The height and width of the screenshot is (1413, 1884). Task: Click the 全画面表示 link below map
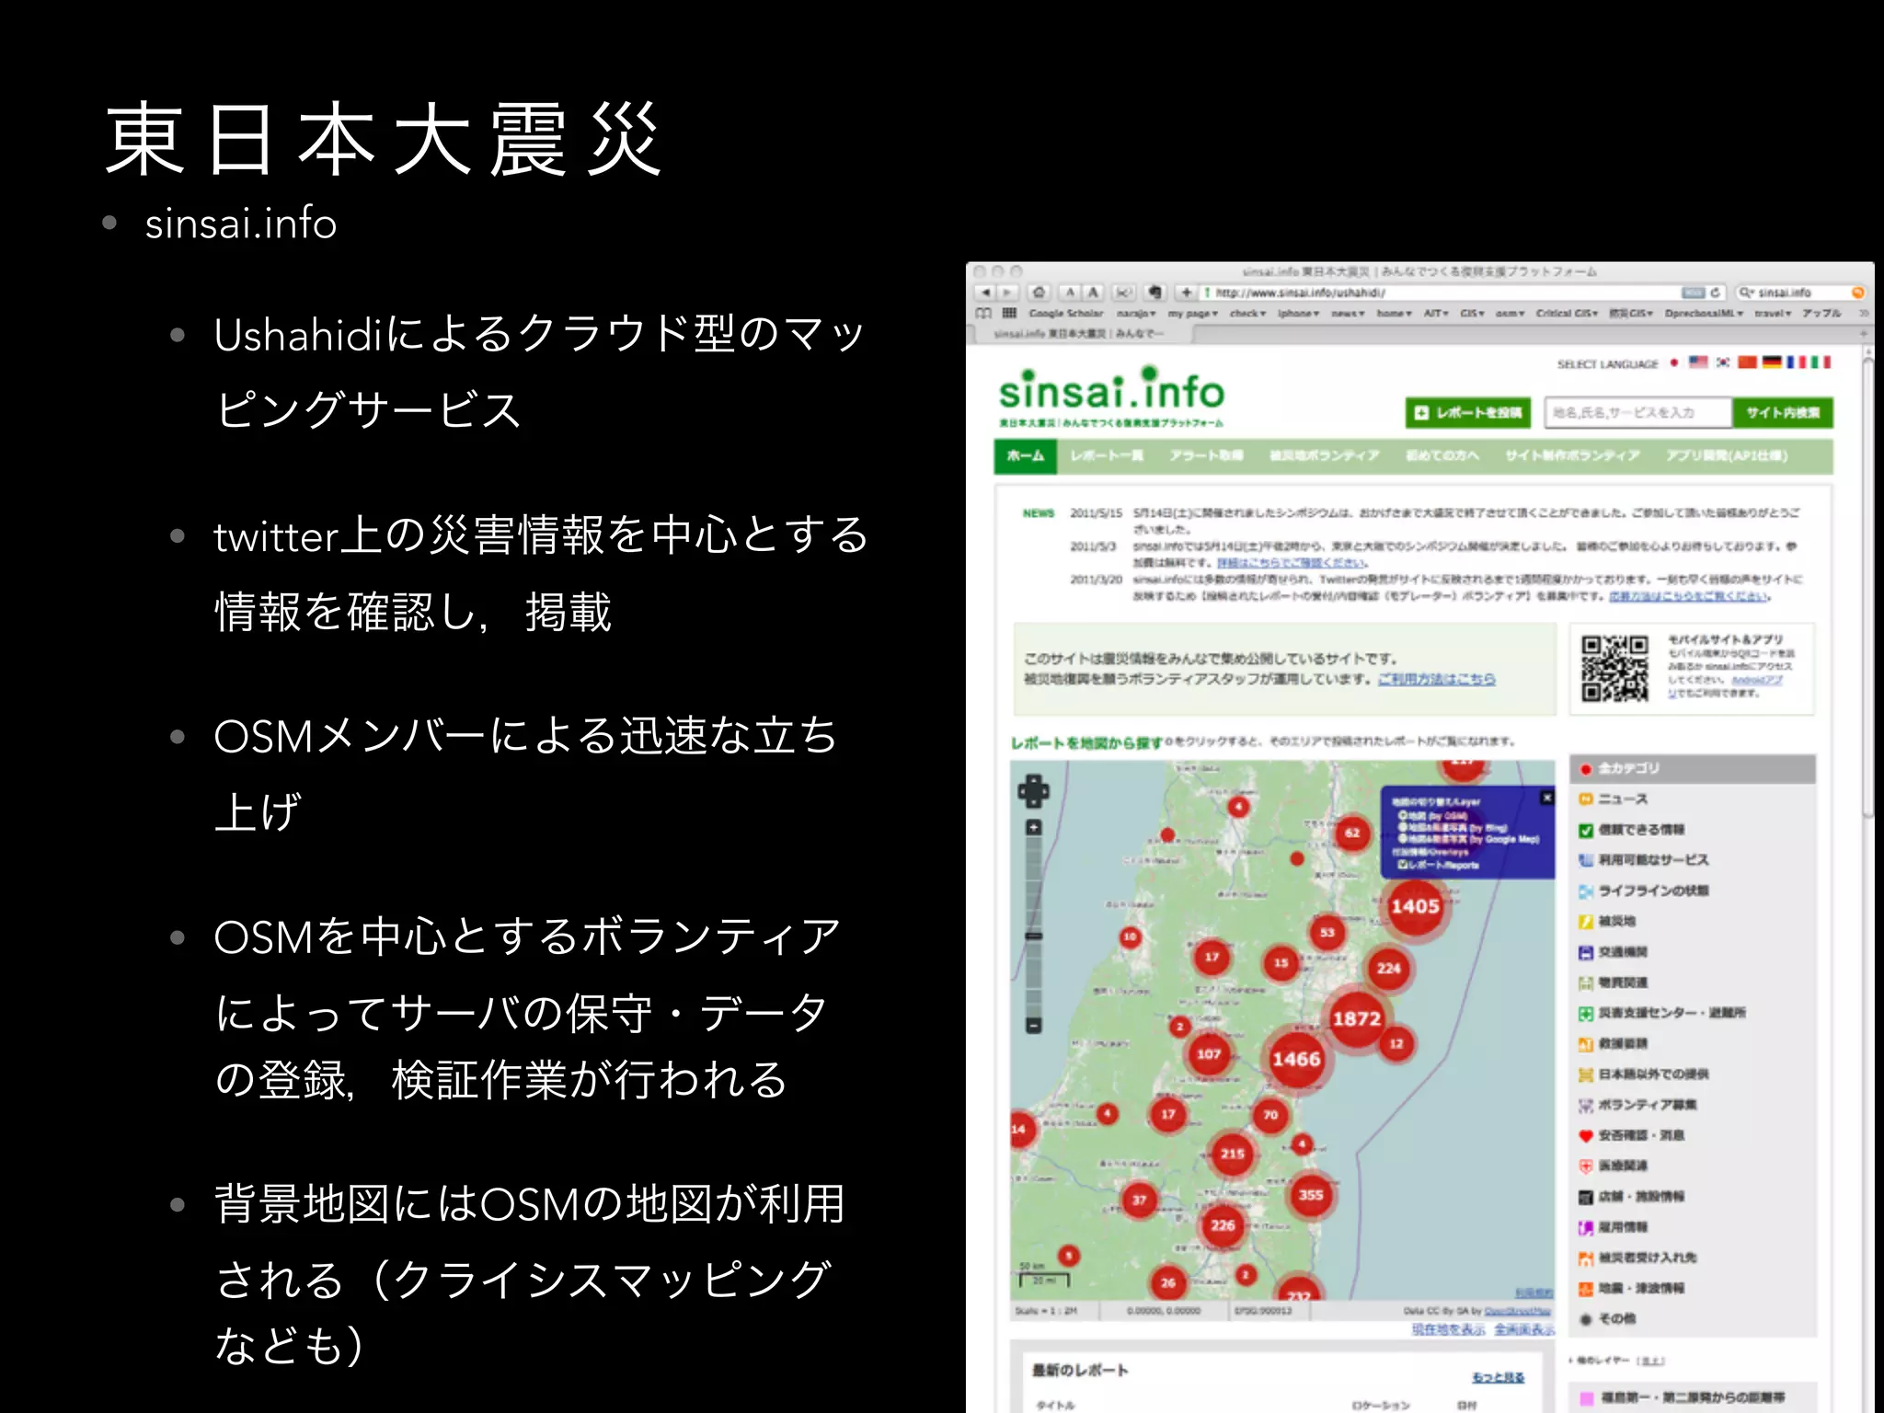pyautogui.click(x=1523, y=1329)
